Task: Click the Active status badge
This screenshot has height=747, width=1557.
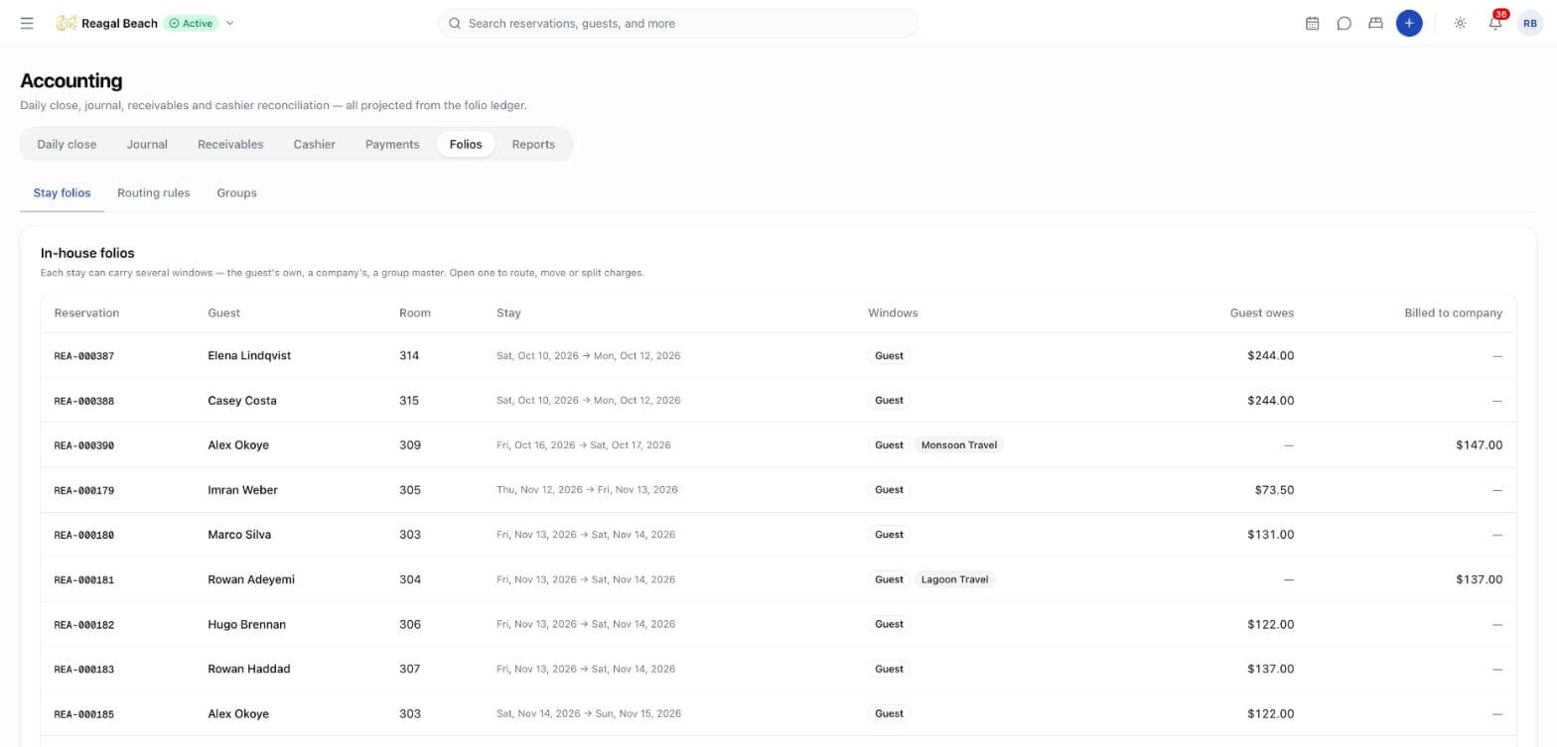Action: pos(191,23)
